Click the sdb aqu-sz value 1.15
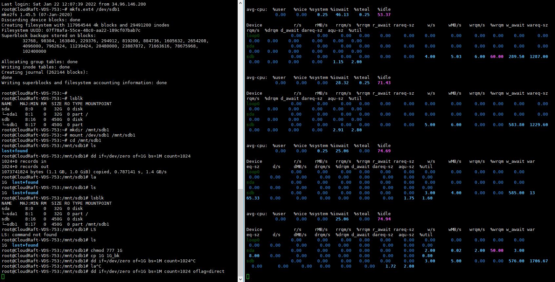This screenshot has height=282, width=555. [338, 62]
